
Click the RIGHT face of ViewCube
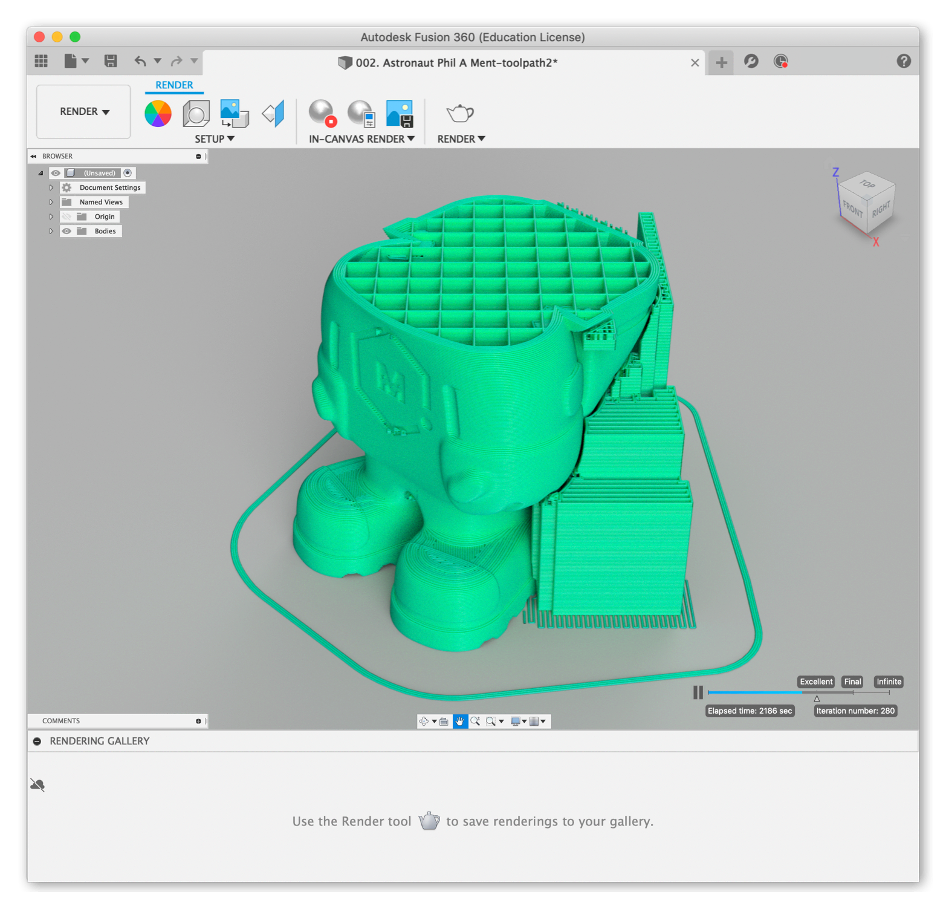pyautogui.click(x=881, y=208)
